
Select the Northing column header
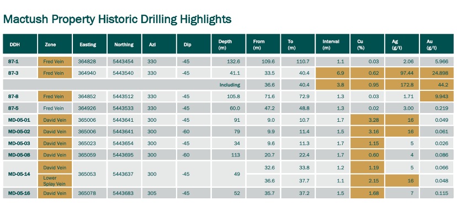[124, 44]
